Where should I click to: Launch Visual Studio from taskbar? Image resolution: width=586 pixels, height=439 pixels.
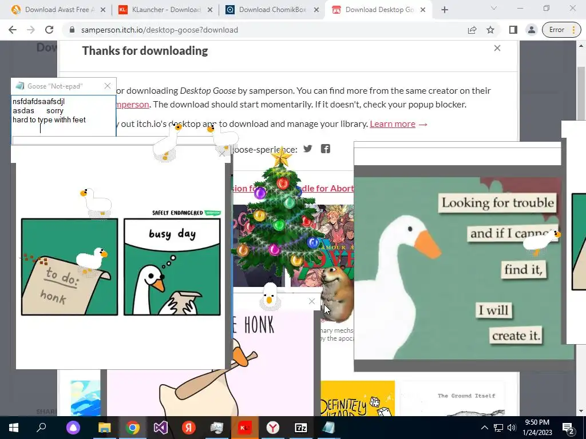pos(160,428)
